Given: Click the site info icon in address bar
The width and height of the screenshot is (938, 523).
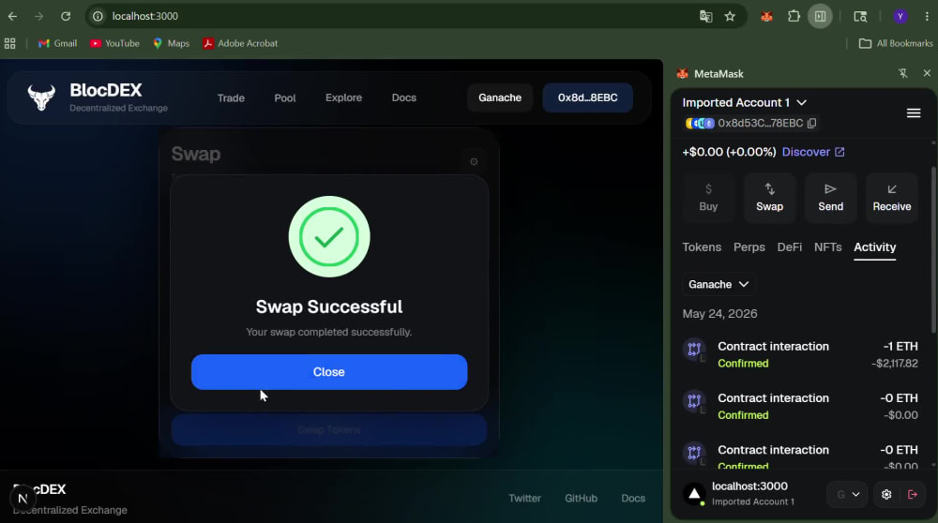Looking at the screenshot, I should pos(98,16).
